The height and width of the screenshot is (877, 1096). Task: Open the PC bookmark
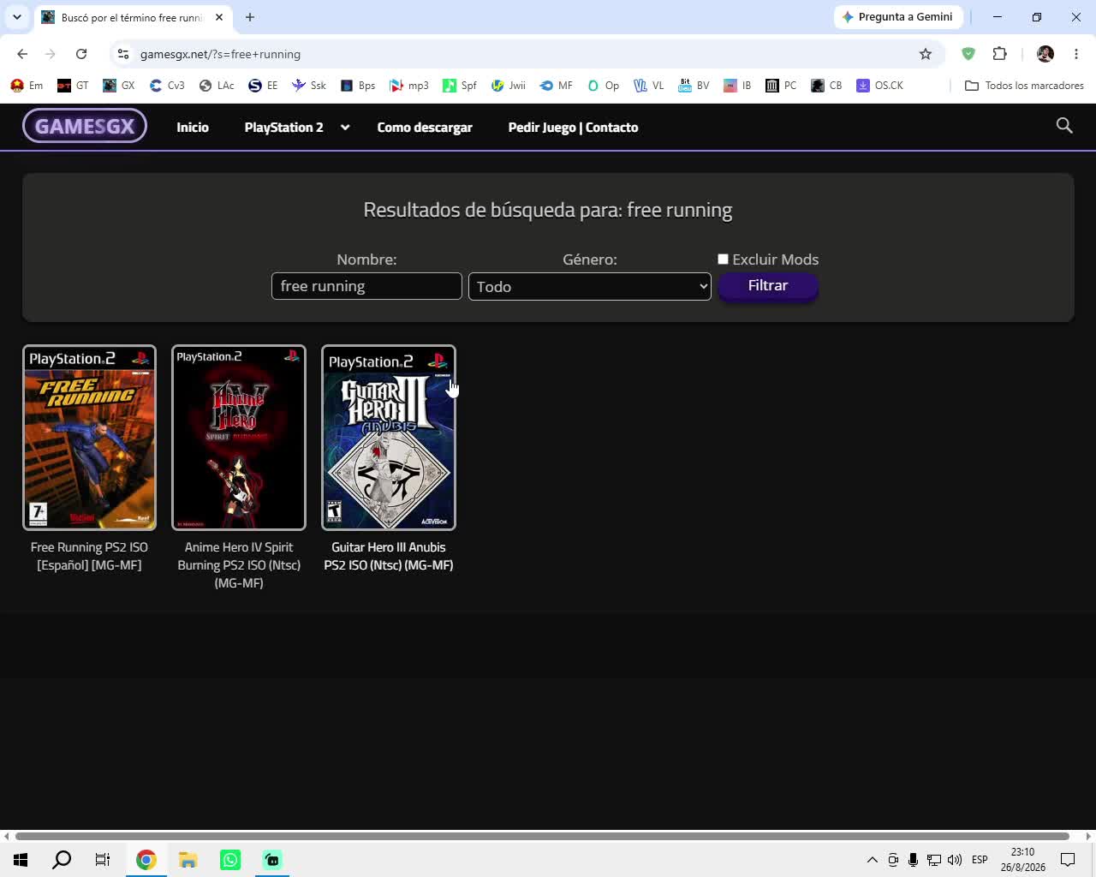(781, 86)
